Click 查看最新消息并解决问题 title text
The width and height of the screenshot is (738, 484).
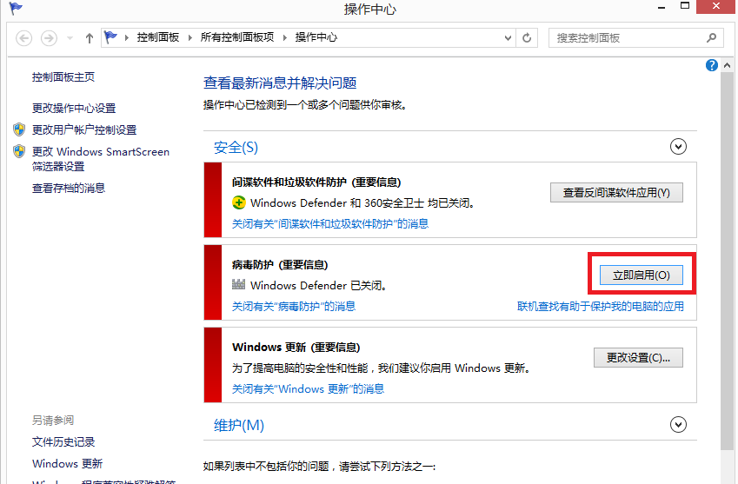coord(280,83)
